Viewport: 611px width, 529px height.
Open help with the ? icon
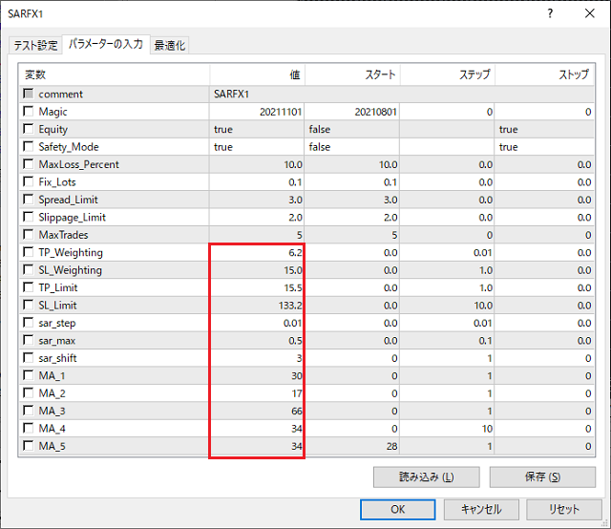[550, 13]
